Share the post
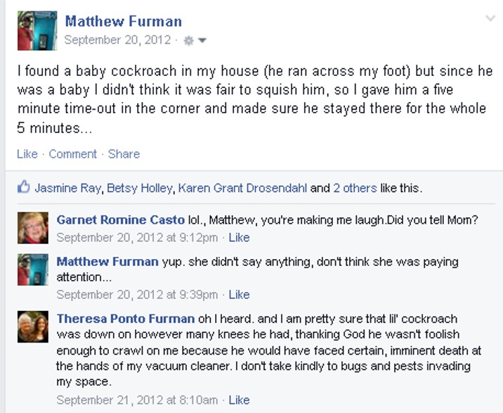This screenshot has height=413, width=503. point(124,154)
